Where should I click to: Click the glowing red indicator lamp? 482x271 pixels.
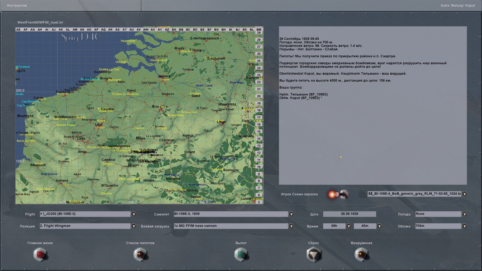[332, 194]
